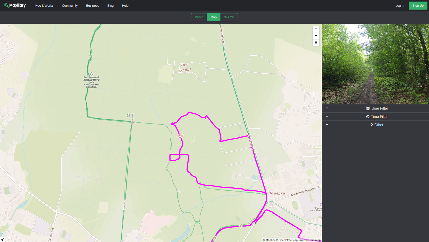Click the Improve this map link

309,240
